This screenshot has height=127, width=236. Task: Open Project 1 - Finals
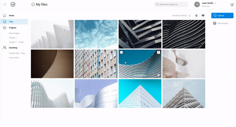click(17, 42)
